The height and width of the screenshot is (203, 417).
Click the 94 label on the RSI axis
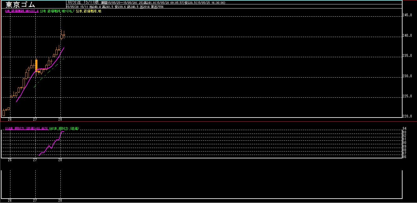[x=405, y=129]
